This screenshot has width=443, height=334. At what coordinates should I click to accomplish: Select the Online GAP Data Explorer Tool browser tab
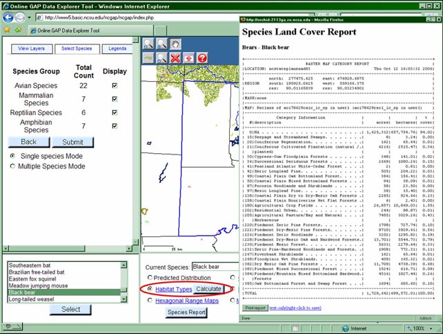coord(91,30)
